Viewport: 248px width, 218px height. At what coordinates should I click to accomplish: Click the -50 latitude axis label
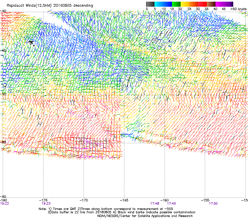[3, 94]
